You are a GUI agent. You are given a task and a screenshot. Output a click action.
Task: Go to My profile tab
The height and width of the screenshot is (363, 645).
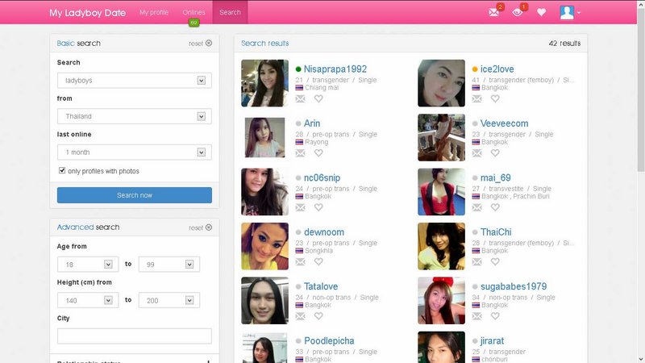[x=154, y=12]
